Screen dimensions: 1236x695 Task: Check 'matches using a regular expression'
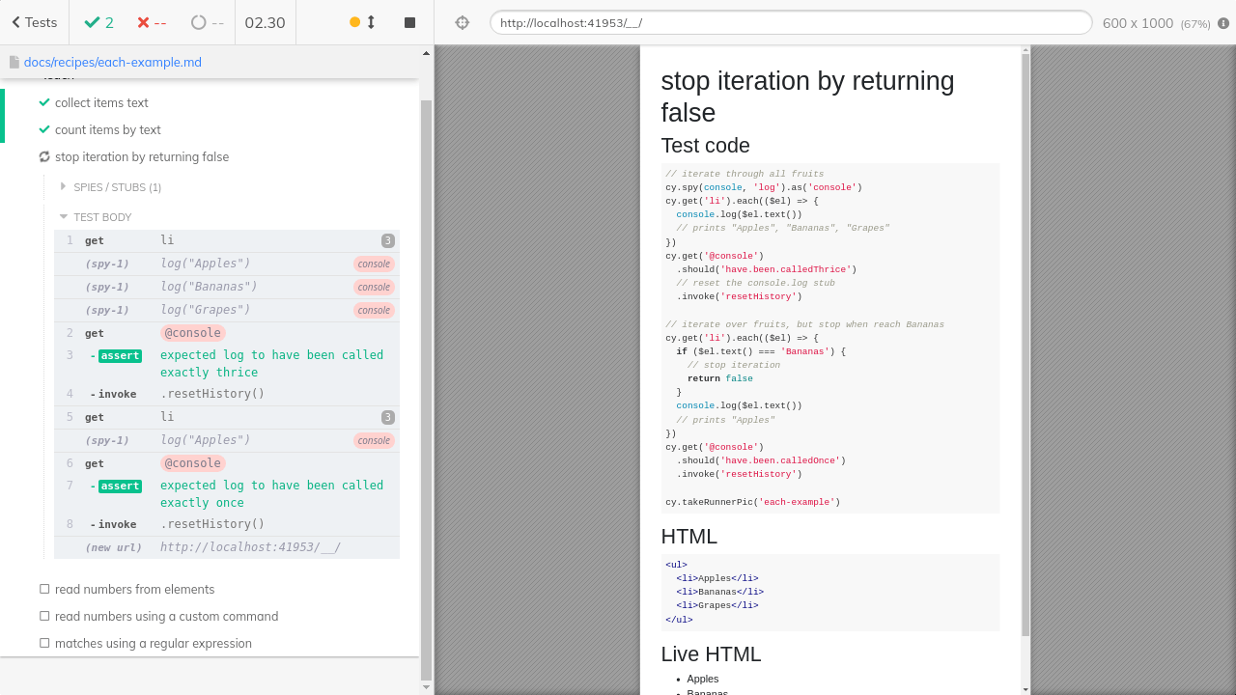pos(43,643)
